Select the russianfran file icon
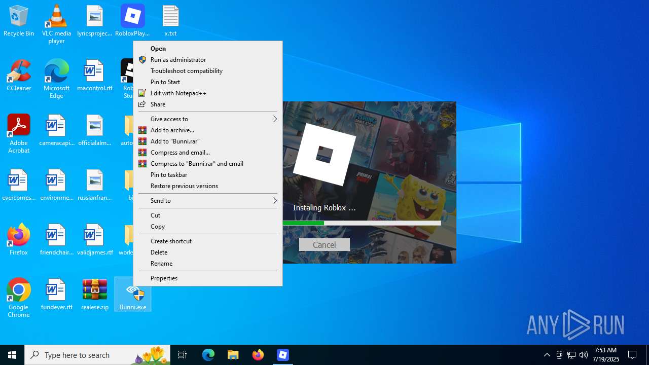The height and width of the screenshot is (365, 649). [x=95, y=185]
